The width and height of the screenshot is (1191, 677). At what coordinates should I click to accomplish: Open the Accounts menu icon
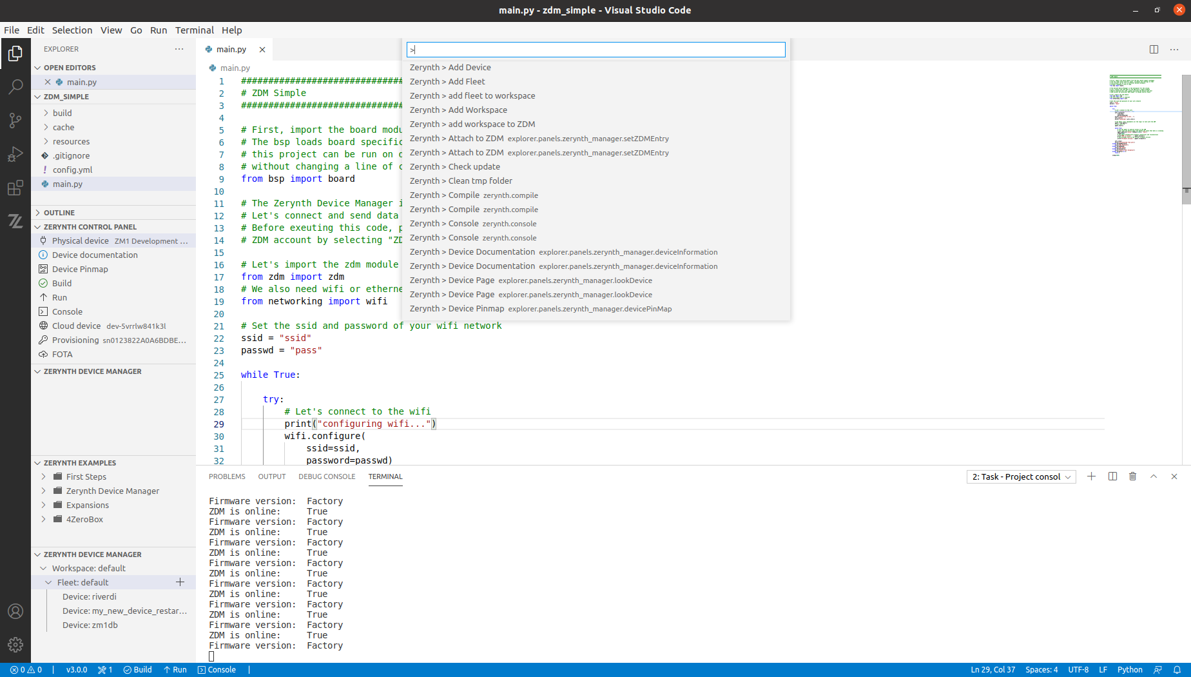pyautogui.click(x=15, y=611)
